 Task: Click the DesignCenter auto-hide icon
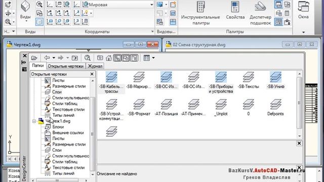pos(24,62)
